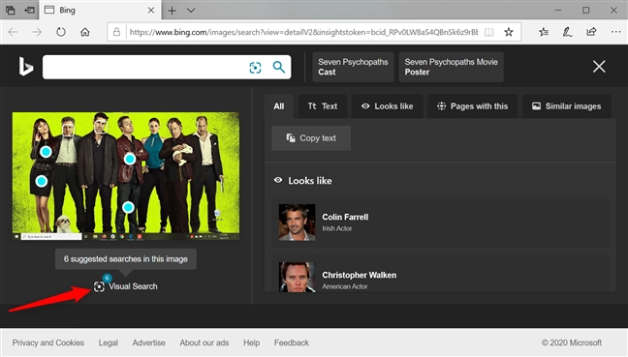Click Christopher Walken thumbnail photo
628x357 pixels.
click(x=297, y=277)
